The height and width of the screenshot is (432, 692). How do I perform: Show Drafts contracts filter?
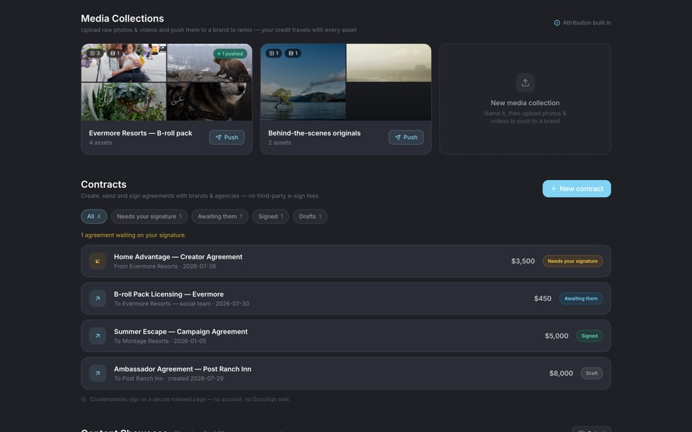[x=310, y=217]
